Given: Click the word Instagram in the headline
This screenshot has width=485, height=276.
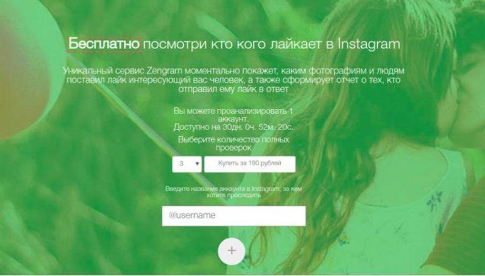Looking at the screenshot, I should tap(369, 44).
